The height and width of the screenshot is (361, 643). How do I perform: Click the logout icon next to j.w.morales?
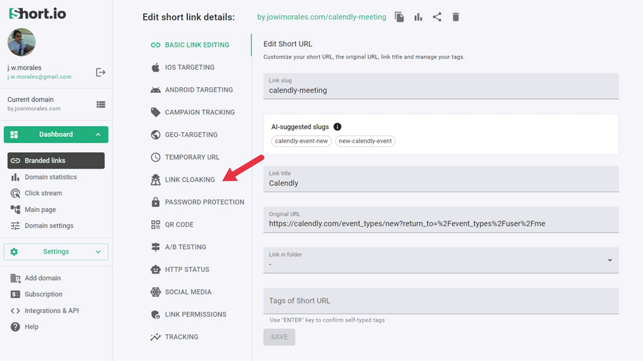point(100,72)
